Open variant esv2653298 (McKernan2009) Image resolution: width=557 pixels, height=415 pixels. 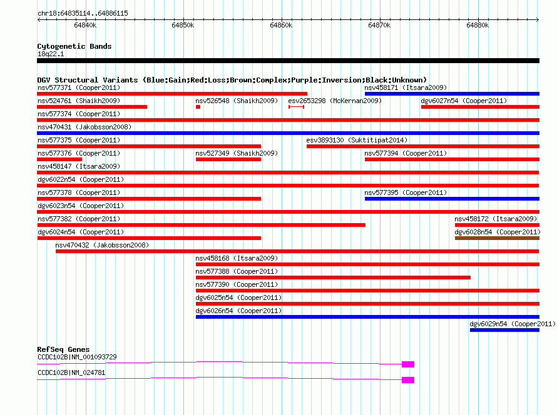tap(335, 101)
